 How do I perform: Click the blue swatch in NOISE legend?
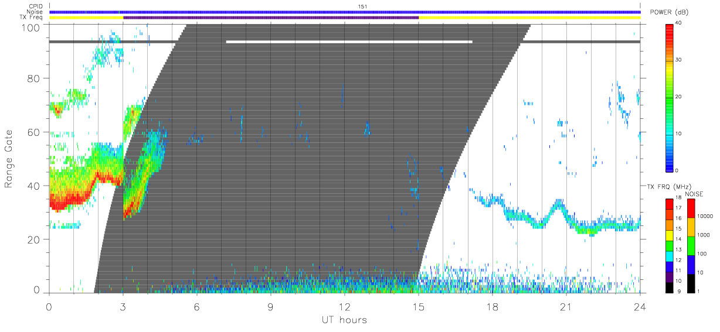click(691, 263)
